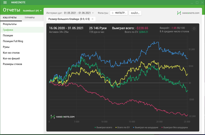Viewport: 205px width, 135px height.
Task: Expand the RickWillsonT player dropdown
Action: pos(32,11)
